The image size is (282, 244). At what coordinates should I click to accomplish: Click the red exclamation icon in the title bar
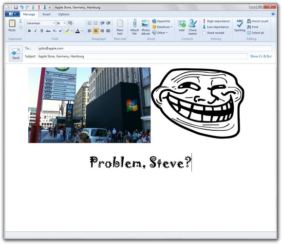(39, 7)
